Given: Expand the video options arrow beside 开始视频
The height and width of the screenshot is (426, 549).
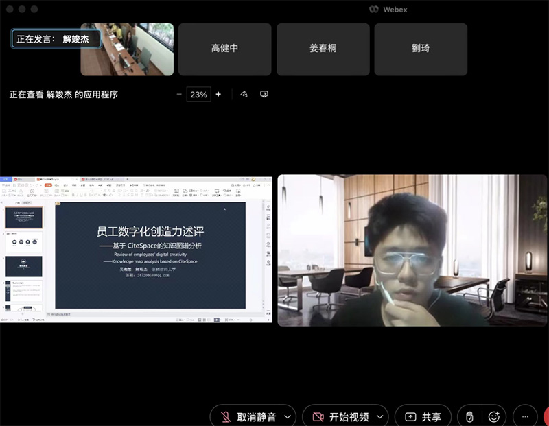Looking at the screenshot, I should (x=380, y=416).
